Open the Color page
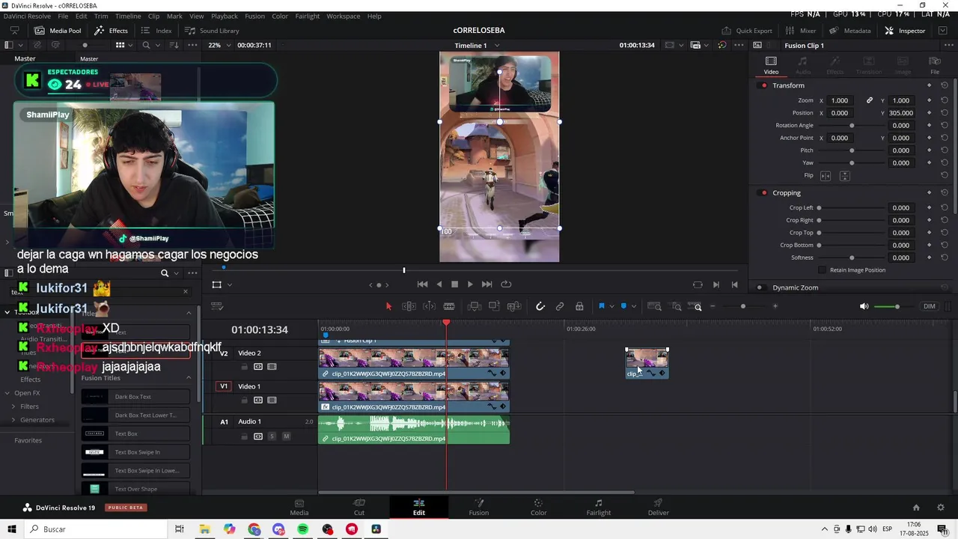958x539 pixels. (x=538, y=507)
